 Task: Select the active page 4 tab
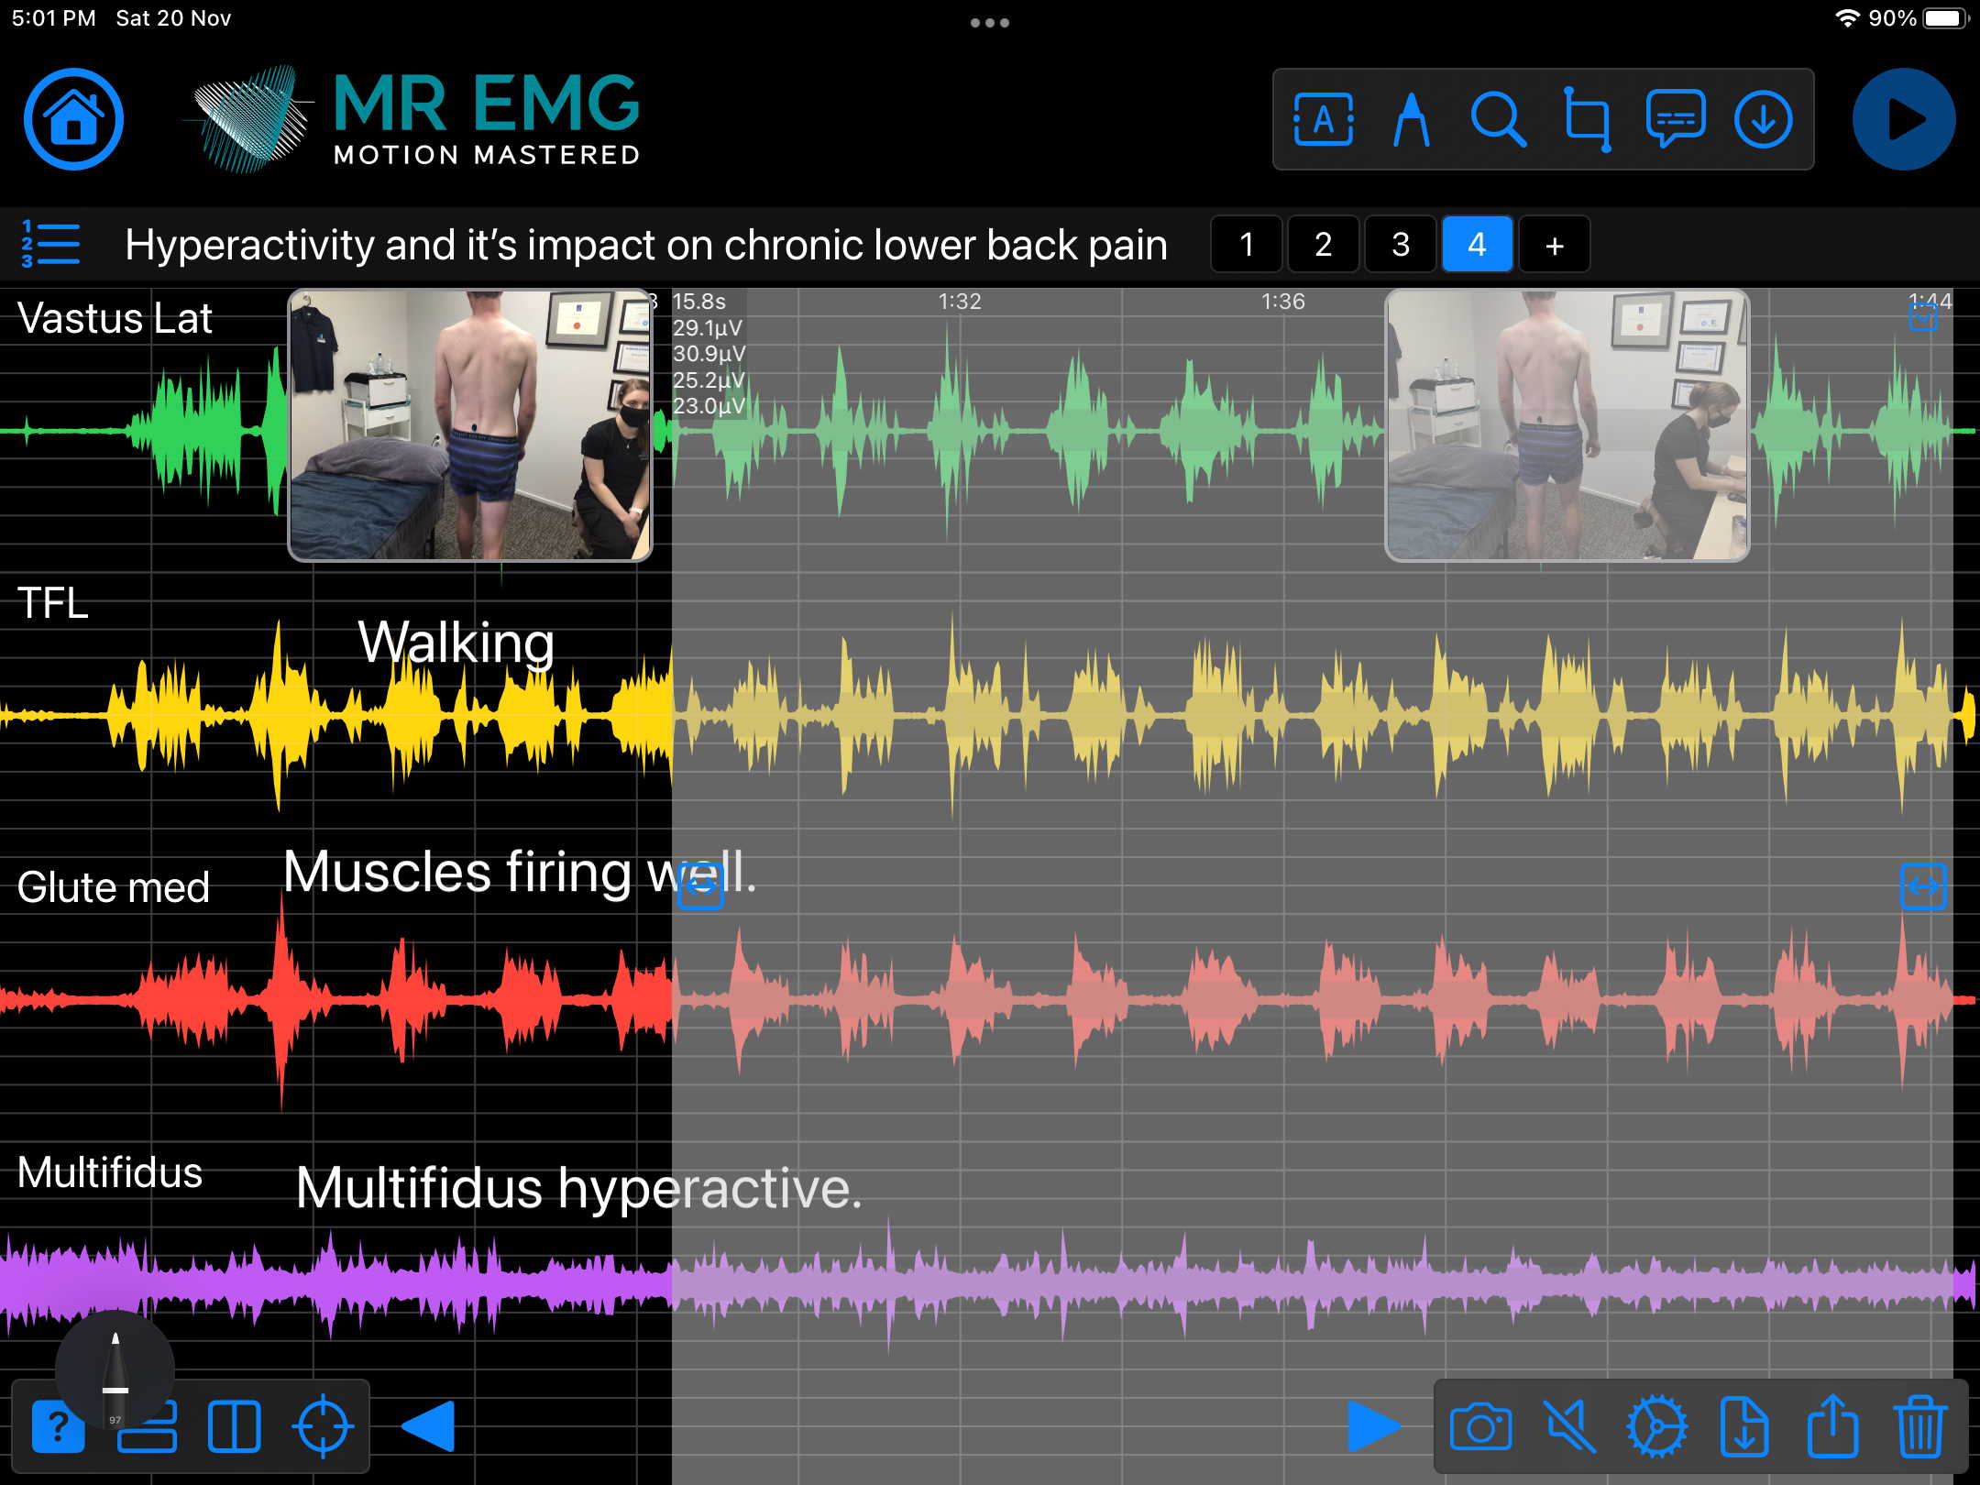1477,245
